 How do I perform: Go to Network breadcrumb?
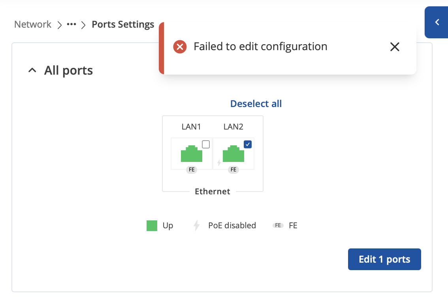tap(33, 24)
